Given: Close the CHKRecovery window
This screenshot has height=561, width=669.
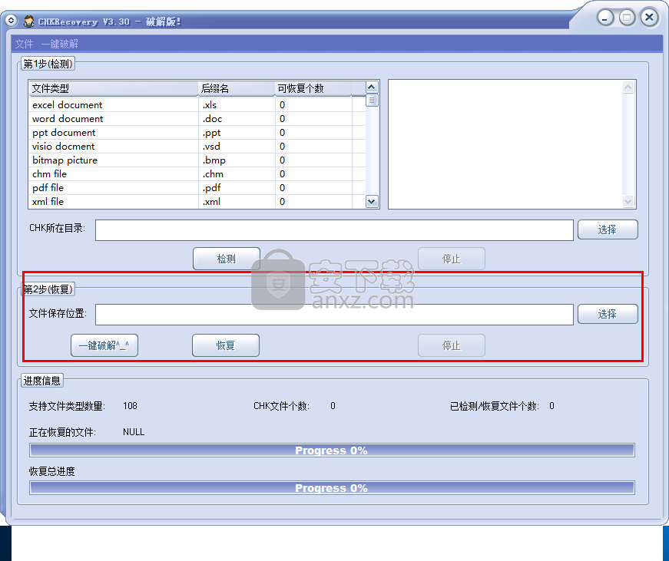Looking at the screenshot, I should coord(649,18).
